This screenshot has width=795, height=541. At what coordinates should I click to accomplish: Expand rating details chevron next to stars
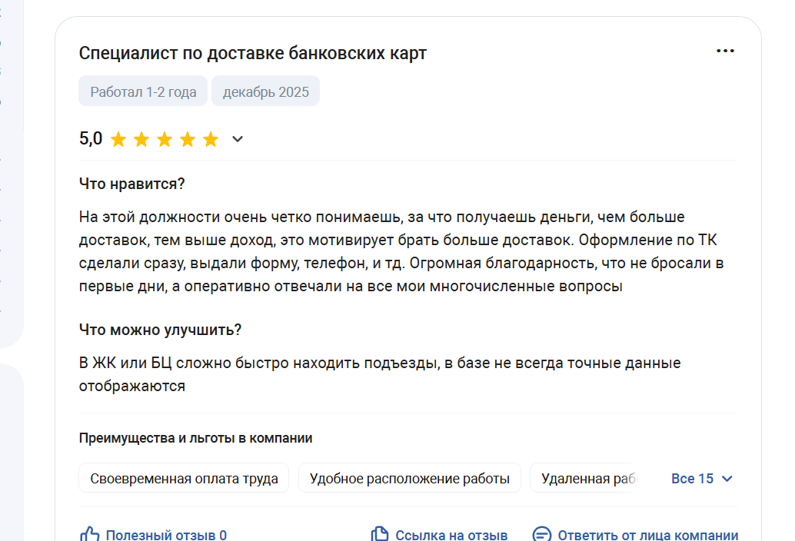pyautogui.click(x=238, y=139)
